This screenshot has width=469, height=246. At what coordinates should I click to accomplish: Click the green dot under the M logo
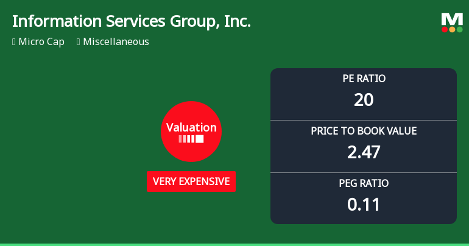[459, 29]
